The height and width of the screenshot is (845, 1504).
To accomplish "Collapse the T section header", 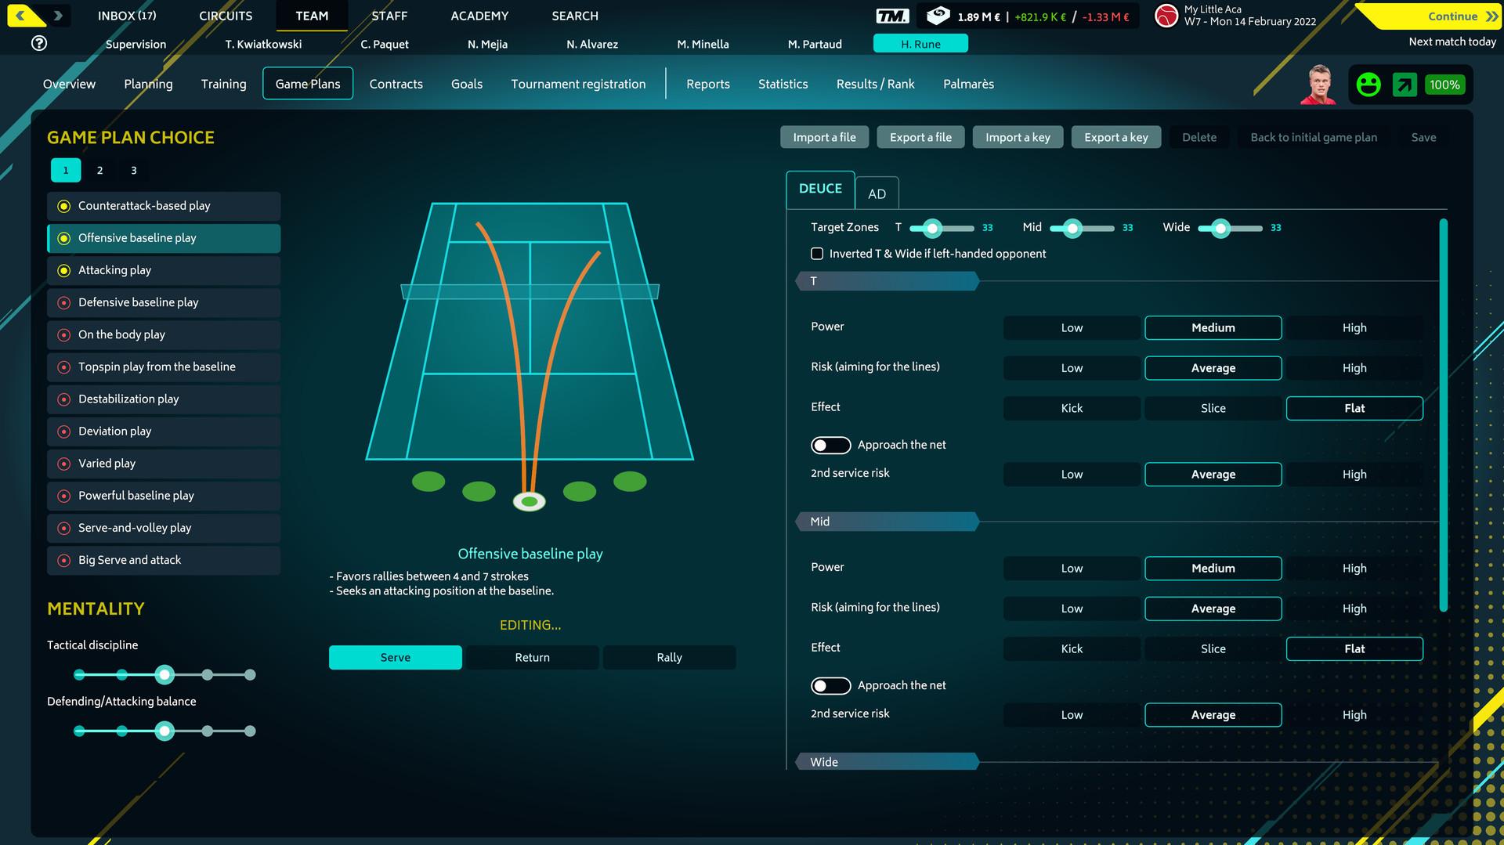I will click(885, 280).
